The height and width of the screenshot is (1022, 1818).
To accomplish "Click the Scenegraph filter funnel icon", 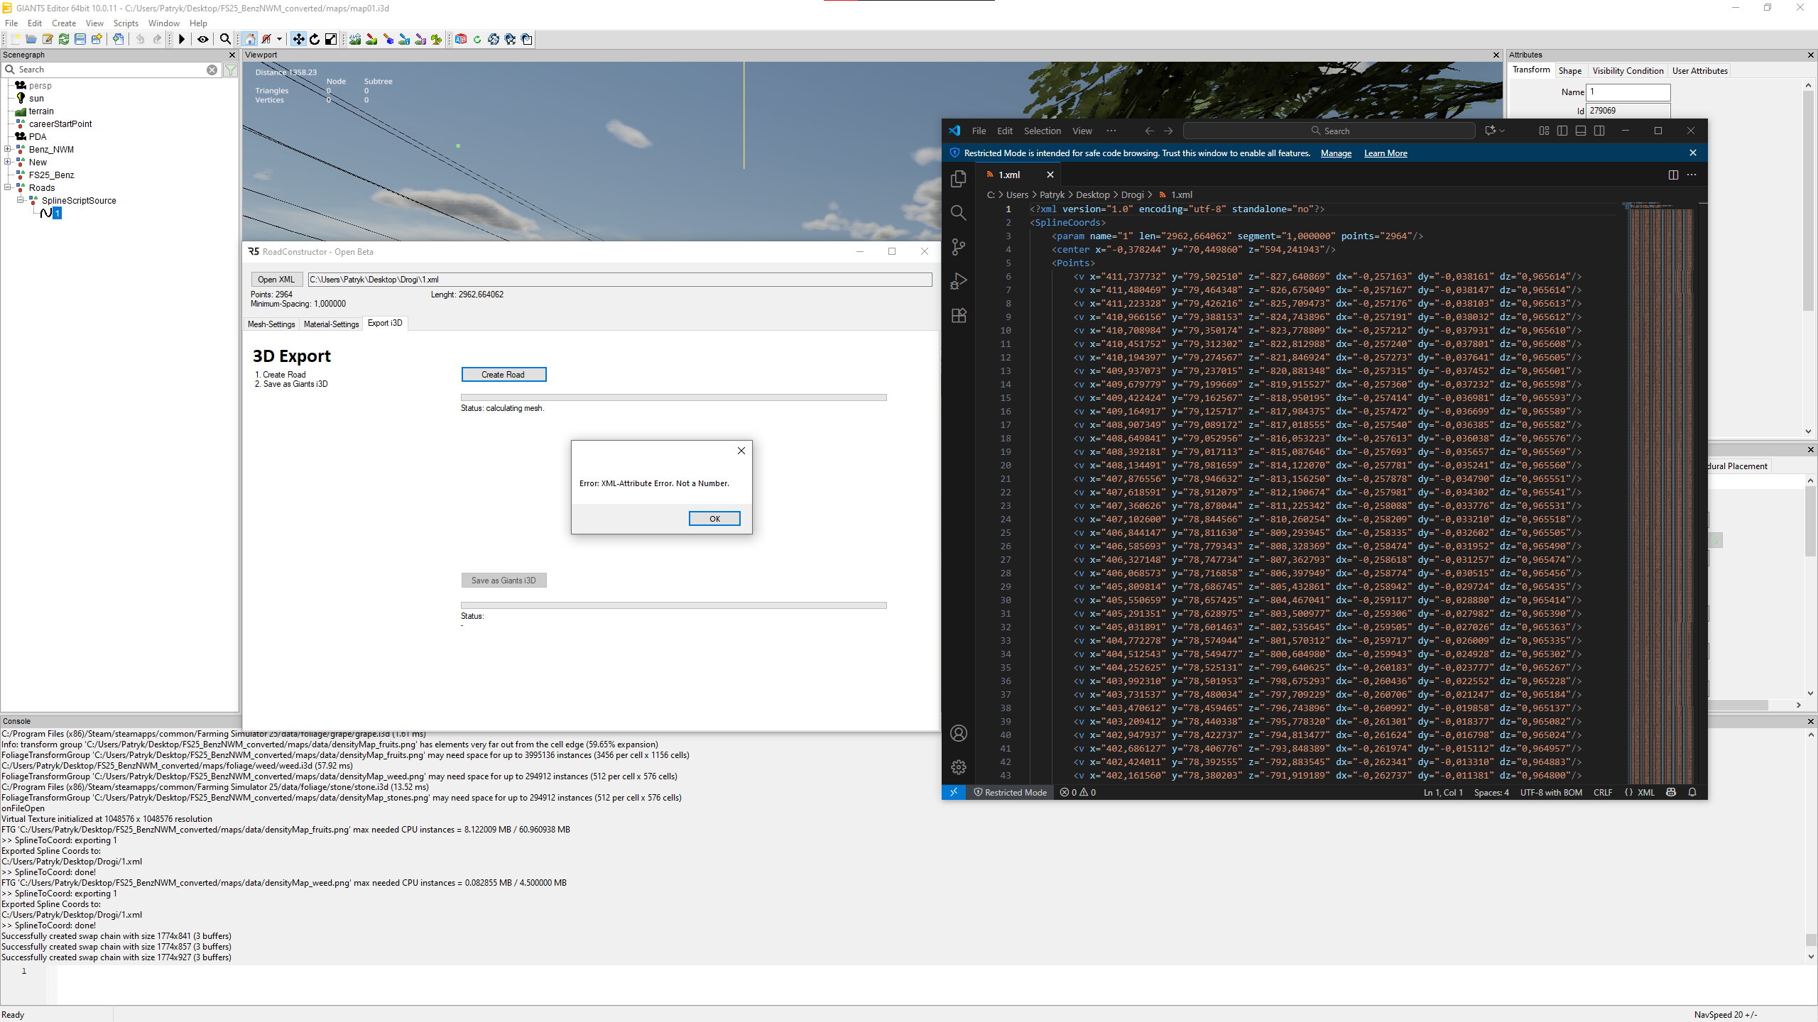I will point(231,70).
